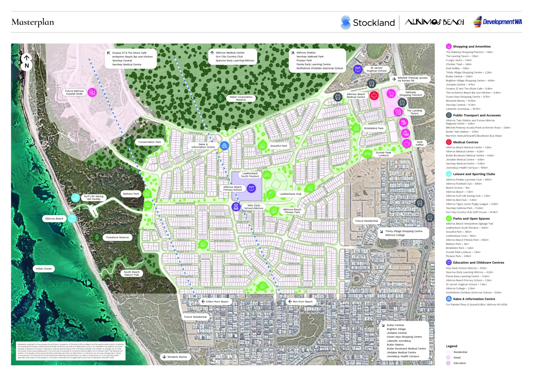Click the 'Medical Centres' heading in the list
This screenshot has height=376, width=533.
pos(465,142)
